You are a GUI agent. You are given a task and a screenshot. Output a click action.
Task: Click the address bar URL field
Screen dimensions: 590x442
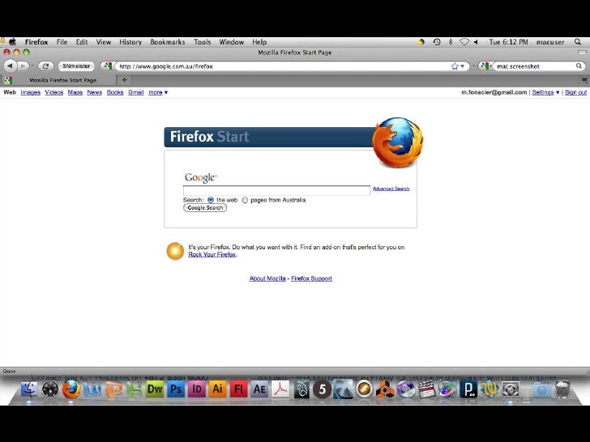[282, 66]
